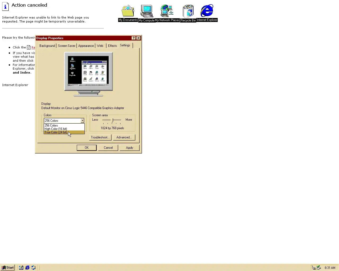Click the 'Action canceled' heading

click(x=29, y=5)
